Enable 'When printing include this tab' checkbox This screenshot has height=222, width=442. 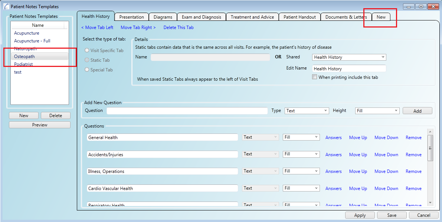tap(315, 77)
